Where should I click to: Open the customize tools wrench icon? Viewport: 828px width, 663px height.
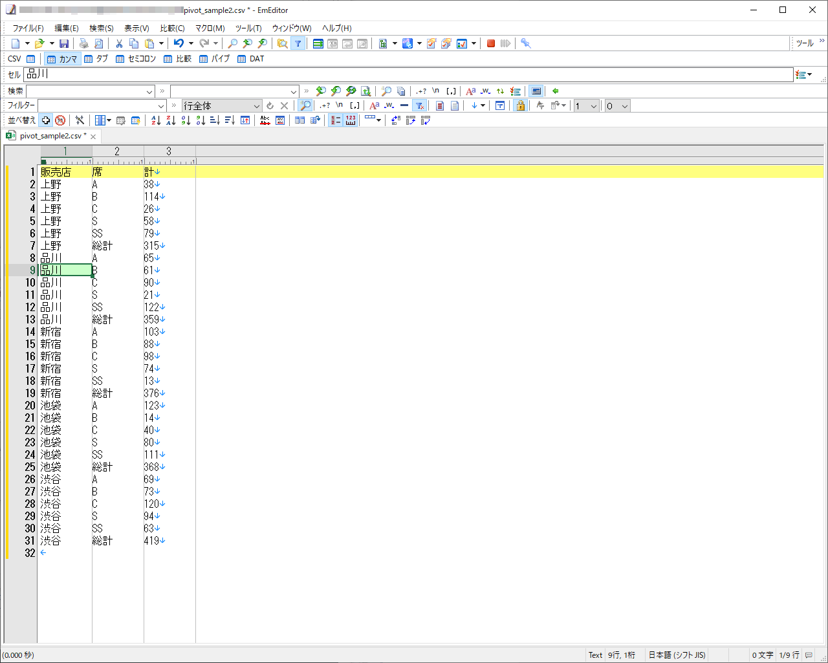click(x=526, y=43)
